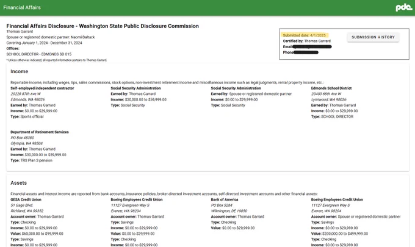
Task: Click 'Wilmington, DE 19850' text
Action: [x=229, y=211]
